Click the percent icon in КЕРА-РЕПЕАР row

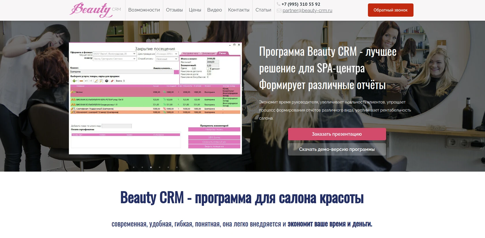165,99
